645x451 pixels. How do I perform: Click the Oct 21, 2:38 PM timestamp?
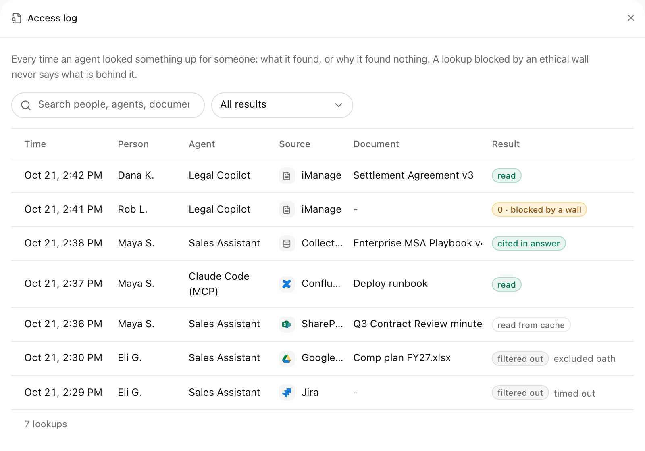pos(63,243)
